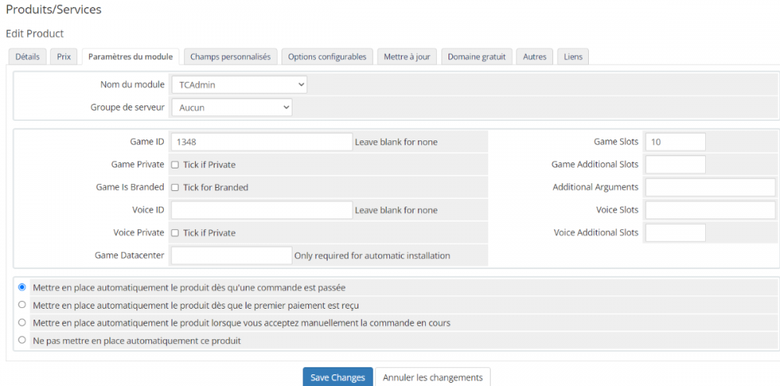Switch to the Liens tab
Image resolution: width=780 pixels, height=386 pixels.
[x=573, y=57]
